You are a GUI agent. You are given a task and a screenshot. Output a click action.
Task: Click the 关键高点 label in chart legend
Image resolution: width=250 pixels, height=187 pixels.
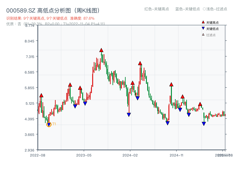pyautogui.click(x=212, y=22)
